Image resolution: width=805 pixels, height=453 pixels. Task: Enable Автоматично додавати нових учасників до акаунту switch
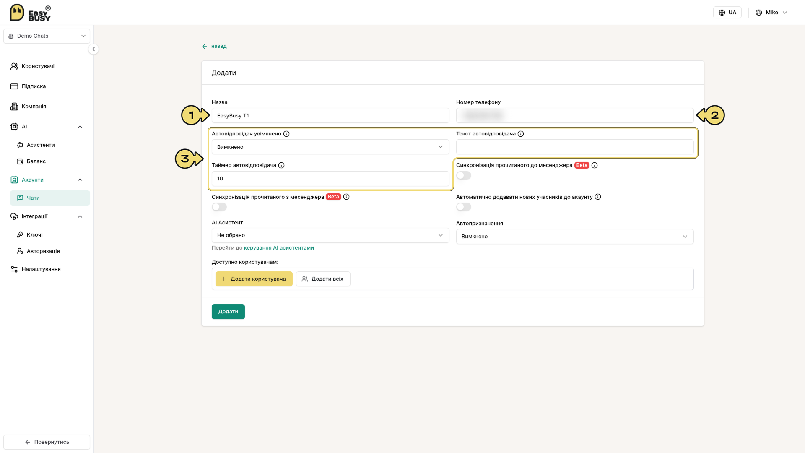(x=464, y=207)
